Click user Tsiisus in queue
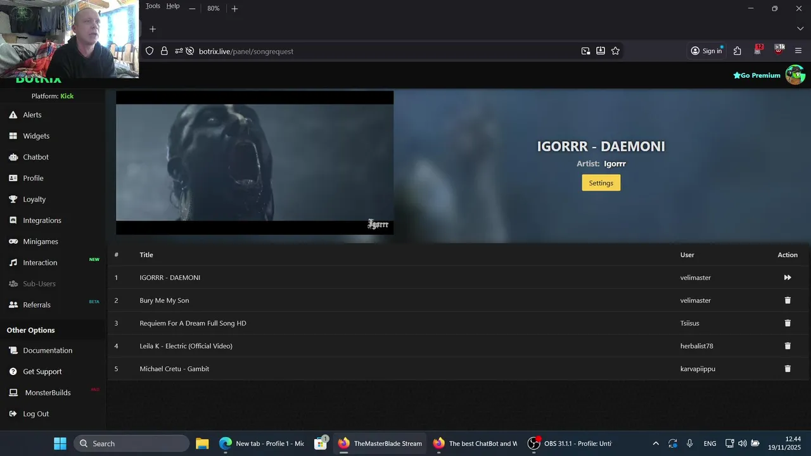The image size is (811, 456). coord(689,323)
